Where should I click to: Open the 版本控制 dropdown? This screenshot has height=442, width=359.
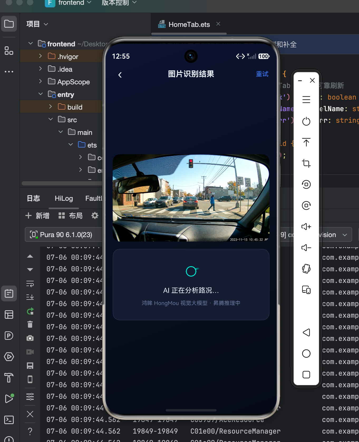119,3
